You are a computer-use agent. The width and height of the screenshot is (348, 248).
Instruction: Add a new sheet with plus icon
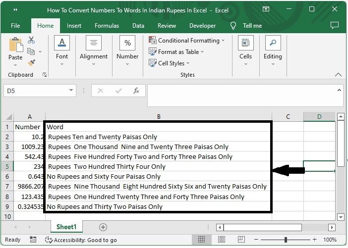[x=103, y=227]
